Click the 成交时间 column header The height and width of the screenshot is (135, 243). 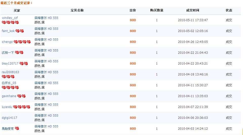point(193,10)
